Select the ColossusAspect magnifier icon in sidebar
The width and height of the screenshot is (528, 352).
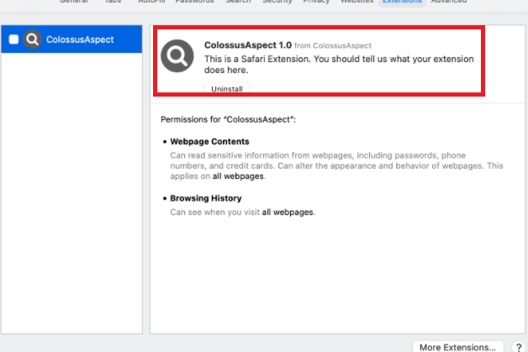(x=32, y=39)
